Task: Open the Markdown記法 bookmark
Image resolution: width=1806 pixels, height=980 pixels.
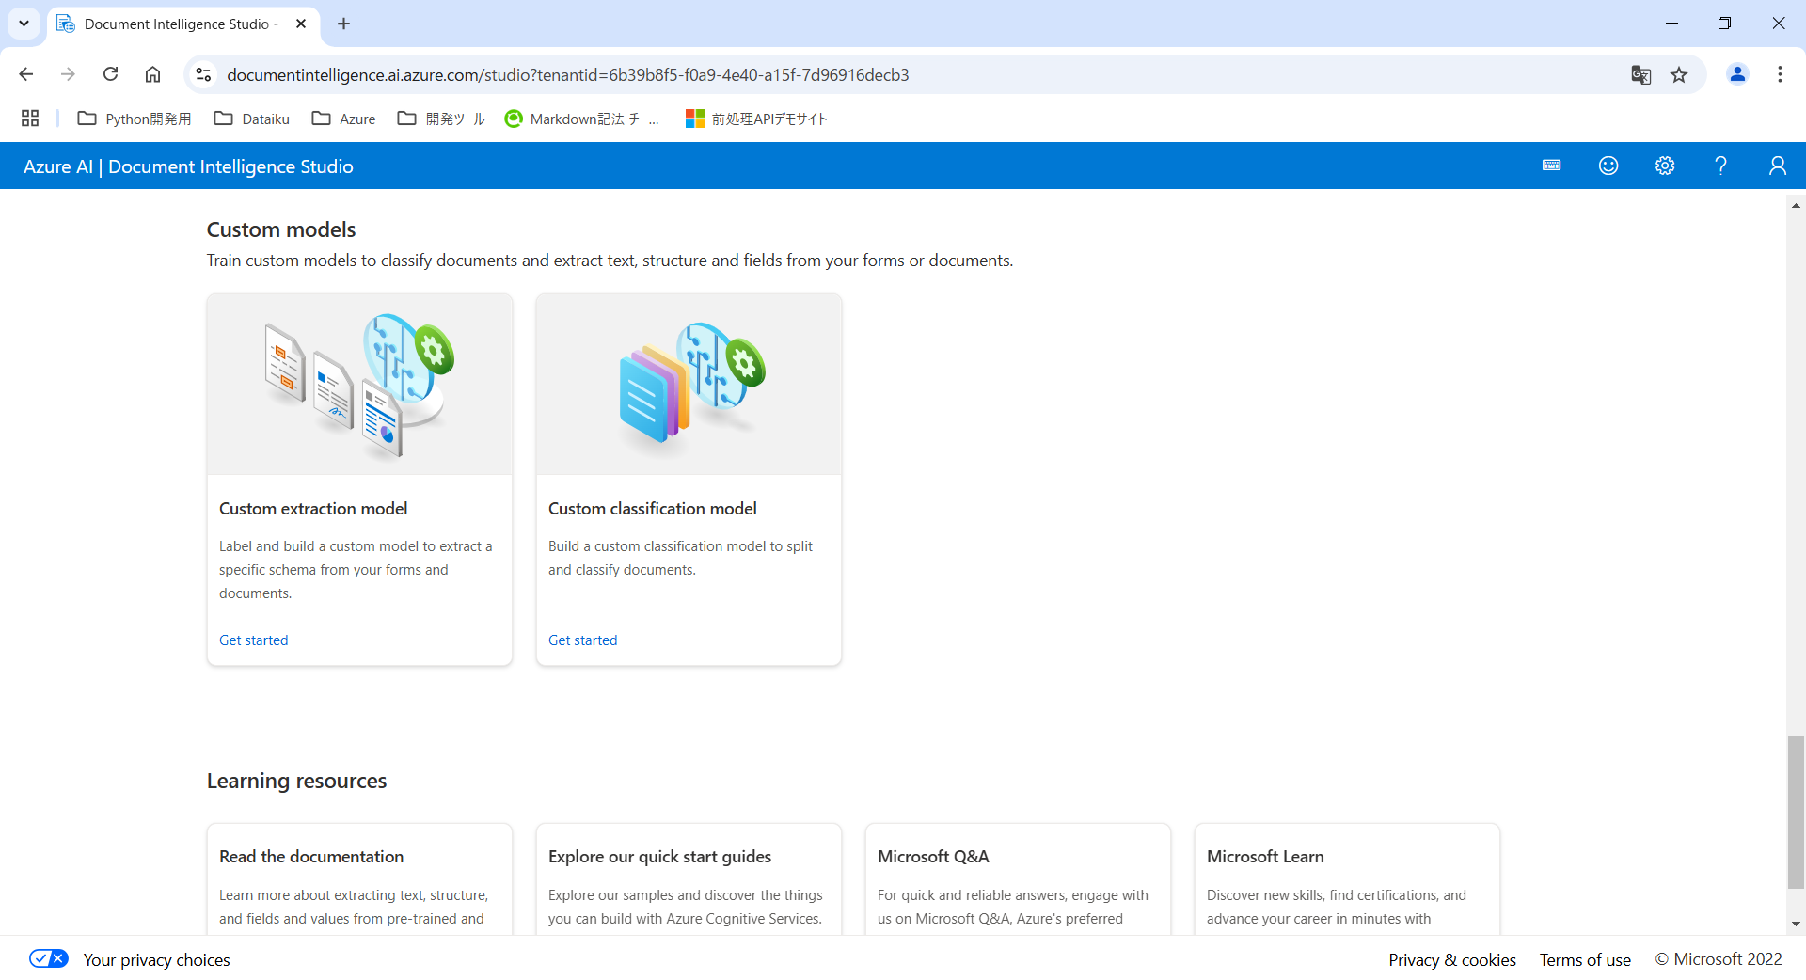Action: click(x=582, y=119)
